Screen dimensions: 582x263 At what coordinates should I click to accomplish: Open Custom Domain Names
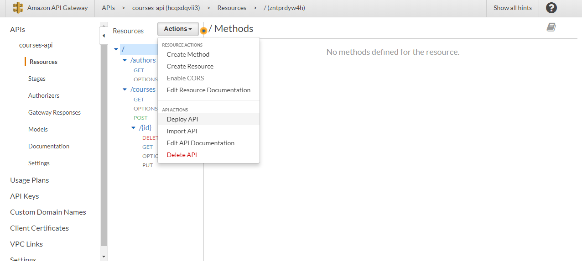tap(48, 212)
